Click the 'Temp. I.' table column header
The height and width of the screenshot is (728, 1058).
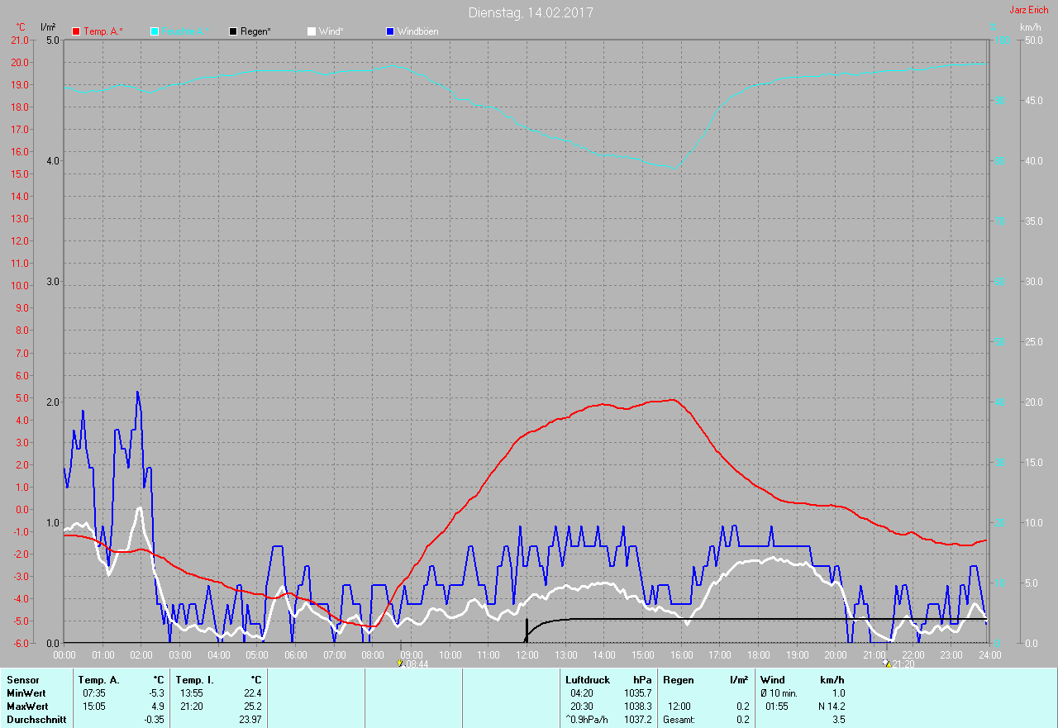195,680
